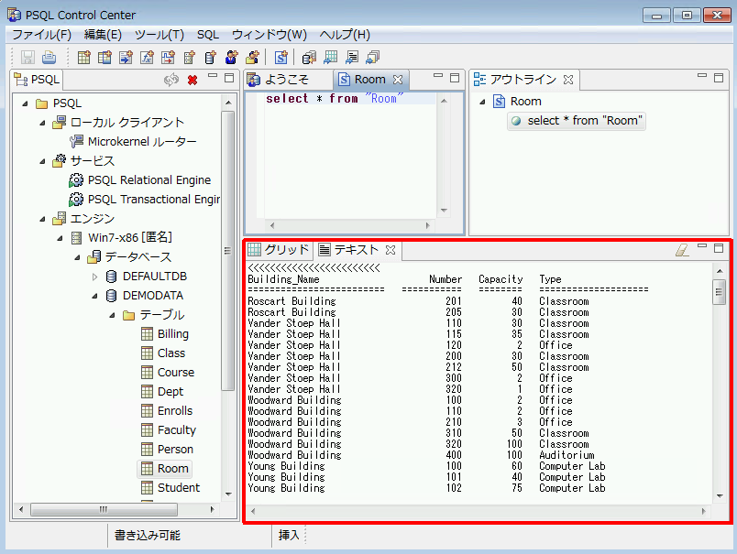Open the SQL menu

click(208, 35)
